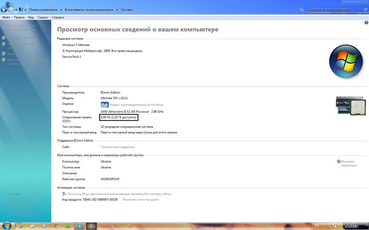Click the Control Panel window taskbar button
This screenshot has height=230, width=369.
point(92,226)
